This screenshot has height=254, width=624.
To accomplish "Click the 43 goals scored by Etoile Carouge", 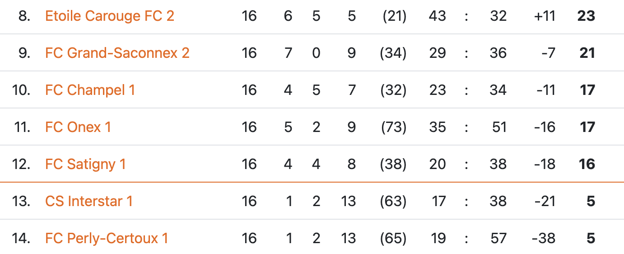I will pyautogui.click(x=438, y=16).
